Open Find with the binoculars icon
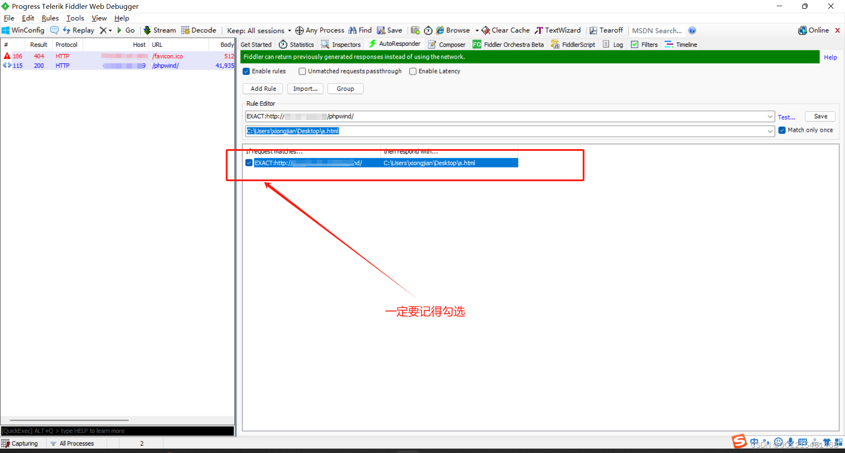Screen dimensions: 845x453 click(x=353, y=30)
